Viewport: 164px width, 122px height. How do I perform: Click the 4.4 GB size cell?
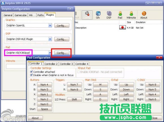130,28
